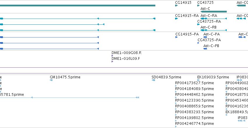Select the long teal gene bar at top

(78, 6)
